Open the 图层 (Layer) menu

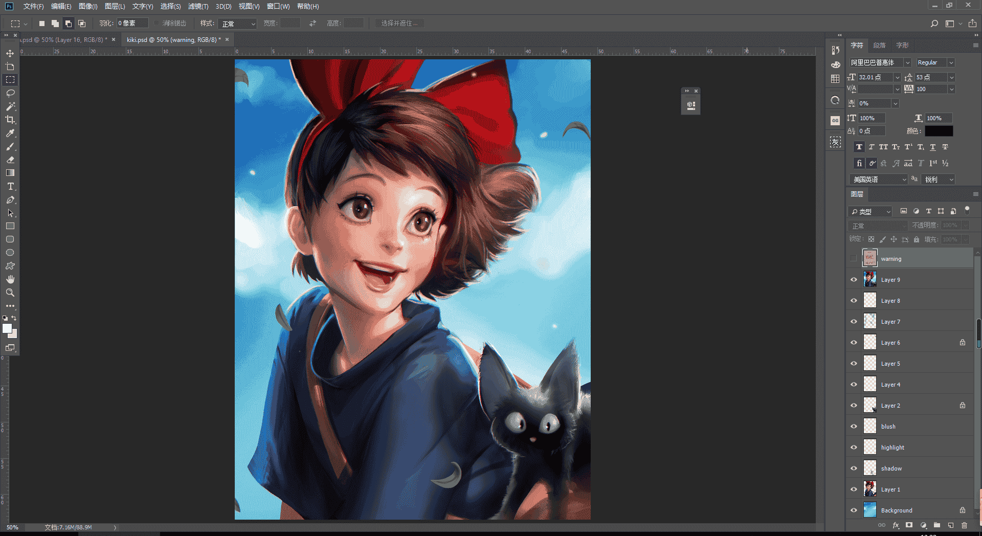coord(115,6)
